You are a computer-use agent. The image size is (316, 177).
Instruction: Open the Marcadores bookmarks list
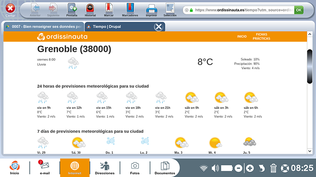point(130,10)
